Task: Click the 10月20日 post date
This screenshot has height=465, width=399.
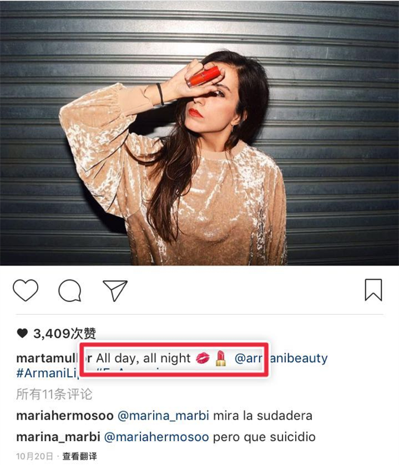Action: click(34, 456)
